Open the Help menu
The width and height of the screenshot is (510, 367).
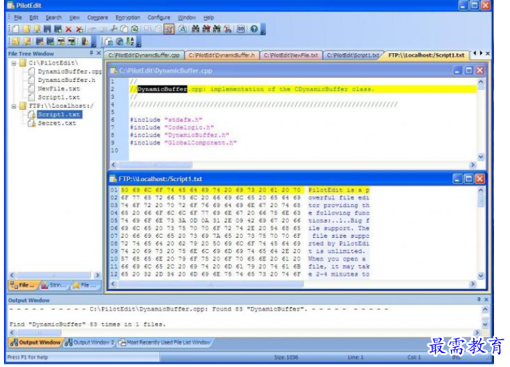coord(209,17)
